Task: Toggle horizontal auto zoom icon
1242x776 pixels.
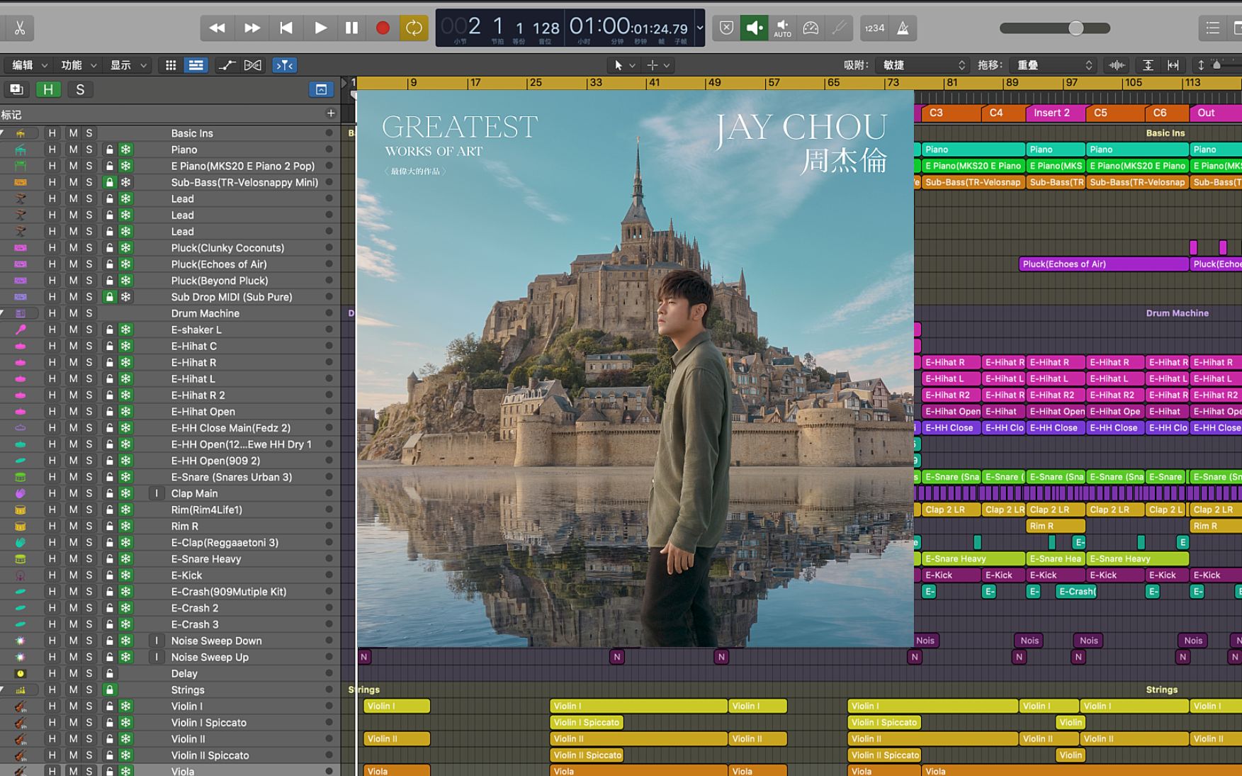Action: (x=1173, y=65)
